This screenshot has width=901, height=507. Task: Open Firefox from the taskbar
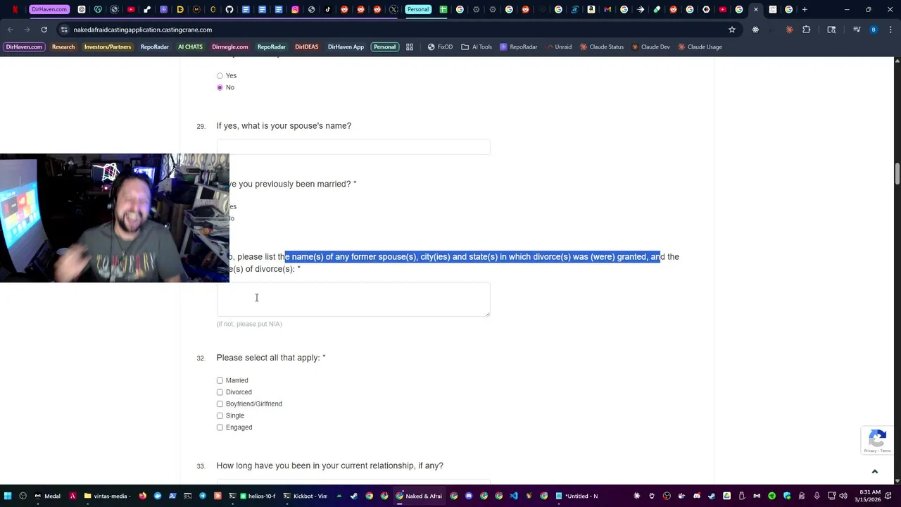click(x=142, y=496)
